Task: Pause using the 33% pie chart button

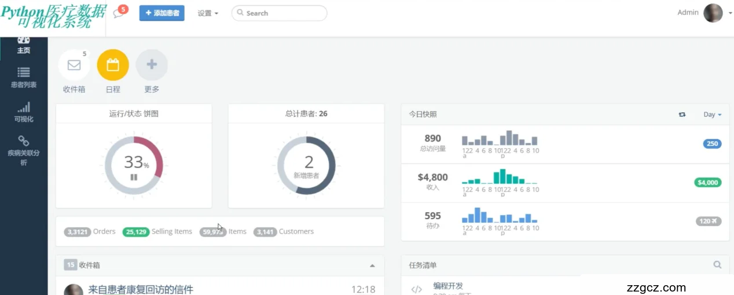Action: tap(134, 177)
